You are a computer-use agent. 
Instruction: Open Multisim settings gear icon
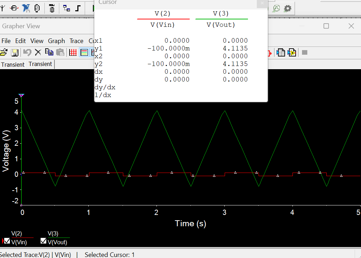(287, 8)
